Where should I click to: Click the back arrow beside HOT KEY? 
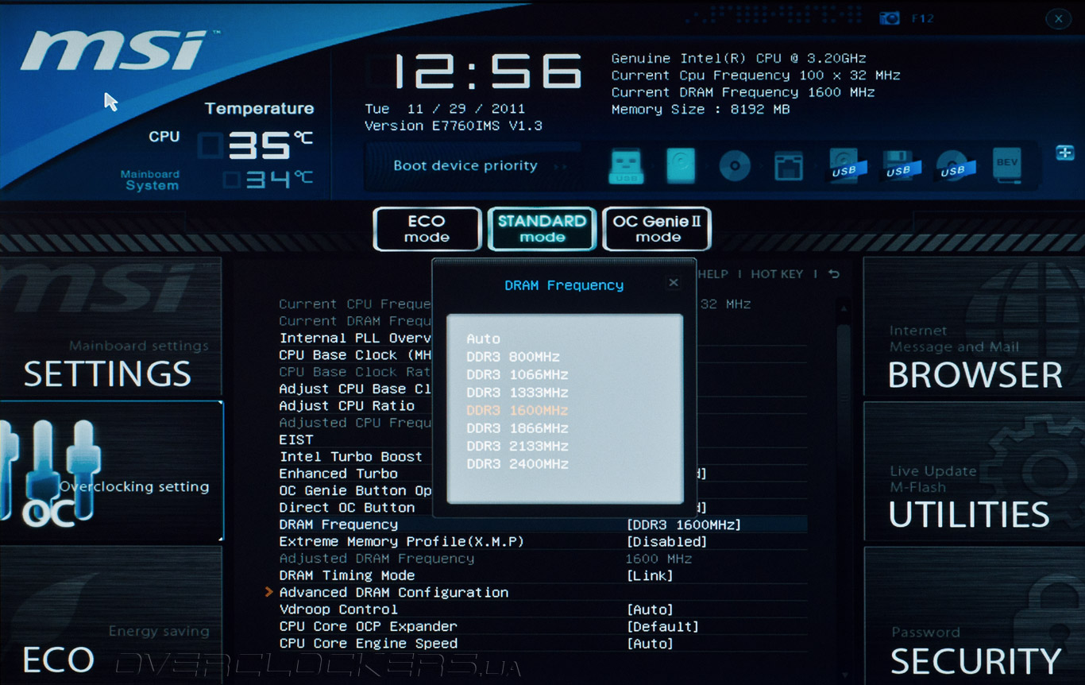(833, 274)
